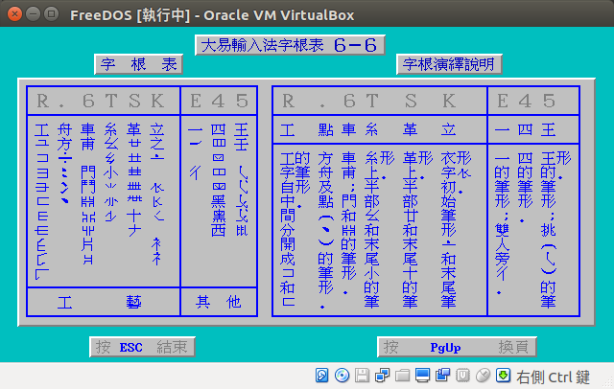
Task: Close the VirtualBox FreeDOS window
Action: point(13,13)
